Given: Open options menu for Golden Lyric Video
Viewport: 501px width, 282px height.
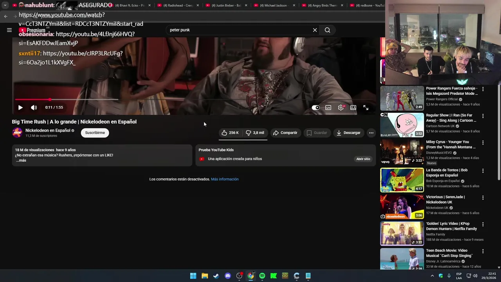Looking at the screenshot, I should pos(483,224).
